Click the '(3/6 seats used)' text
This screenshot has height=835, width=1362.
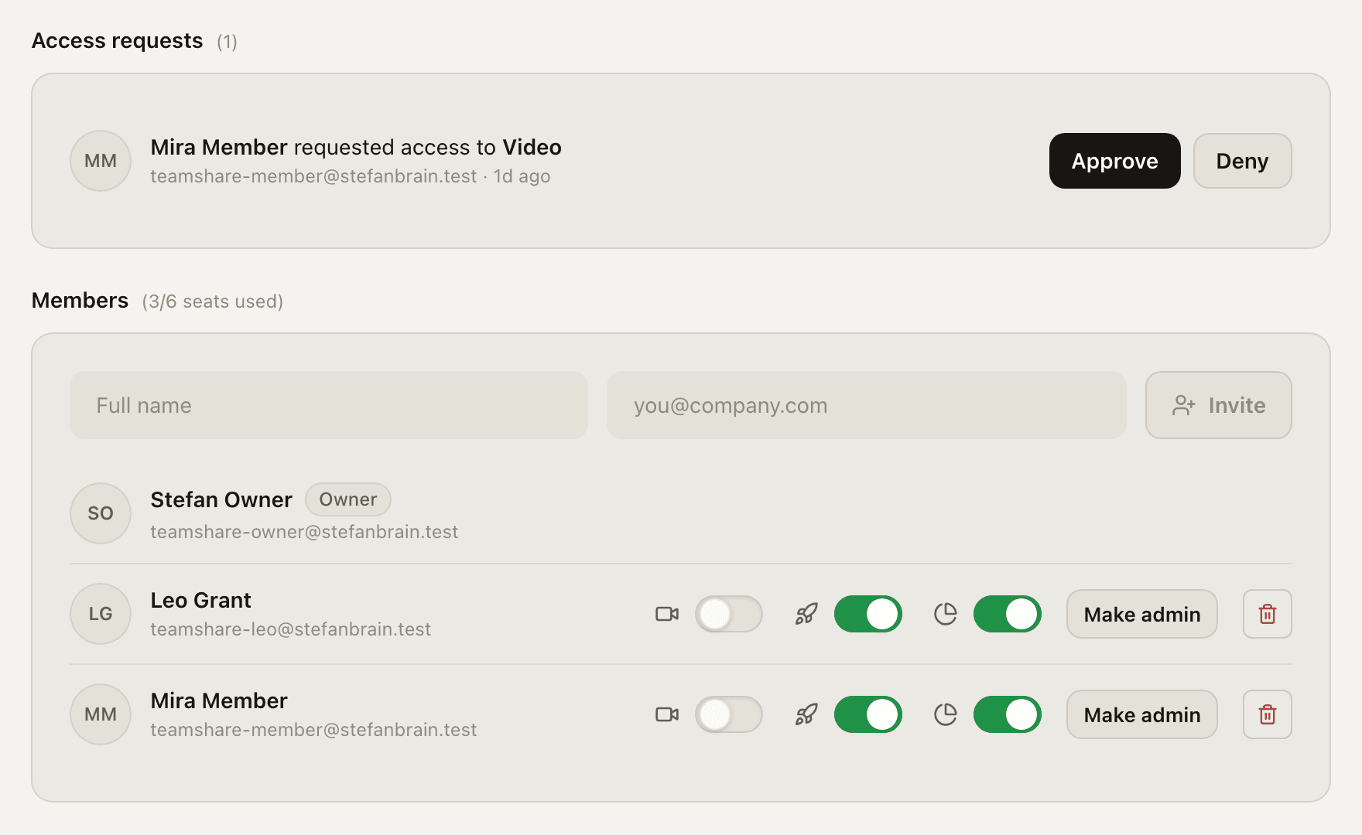point(213,302)
